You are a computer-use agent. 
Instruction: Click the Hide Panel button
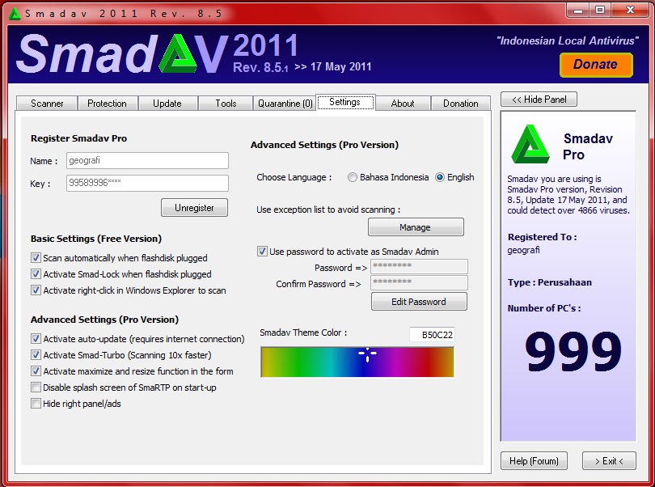click(539, 100)
